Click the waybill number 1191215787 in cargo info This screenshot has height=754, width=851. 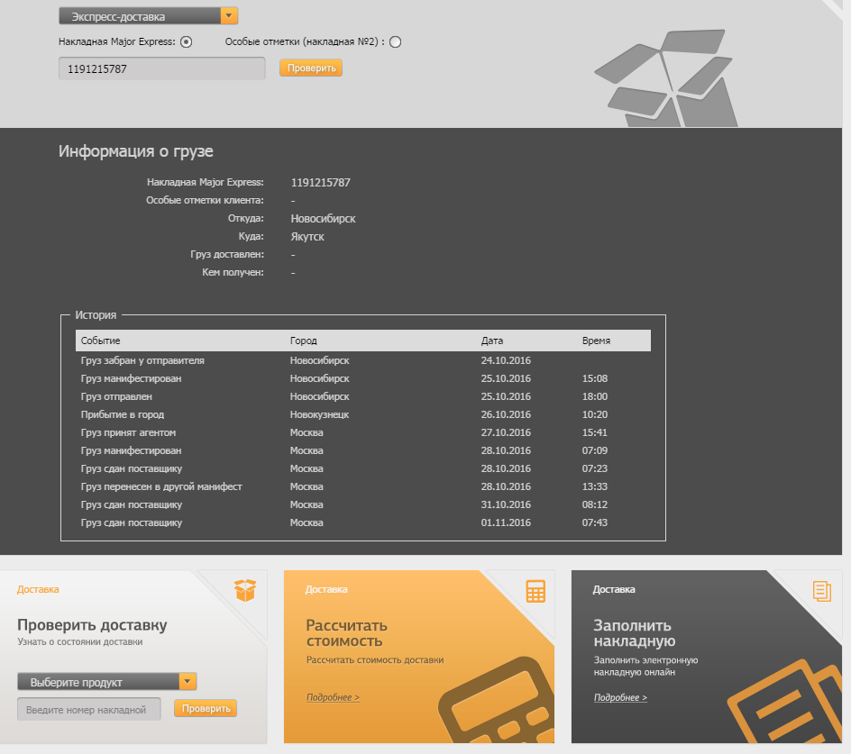(x=321, y=182)
